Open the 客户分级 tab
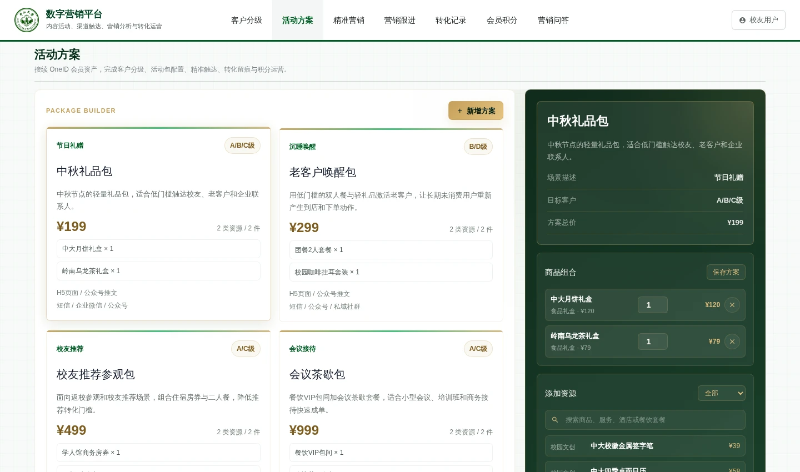 247,20
